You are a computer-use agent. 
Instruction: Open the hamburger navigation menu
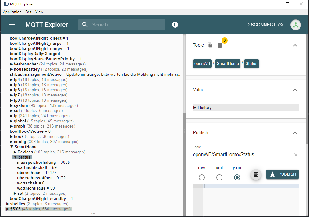(12, 25)
